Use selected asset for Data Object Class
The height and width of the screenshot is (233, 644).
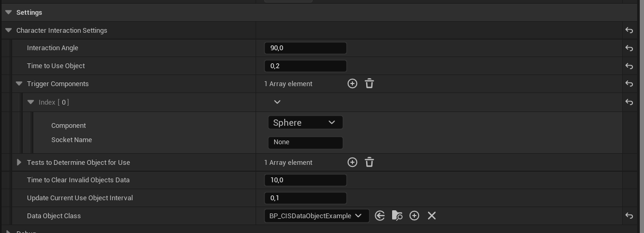point(379,216)
